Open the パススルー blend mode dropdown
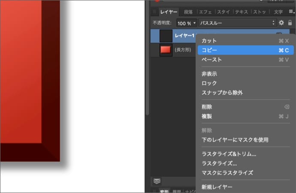This screenshot has height=193, width=296. click(237, 23)
